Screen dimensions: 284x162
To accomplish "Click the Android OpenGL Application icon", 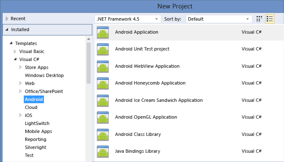I will pyautogui.click(x=103, y=117).
